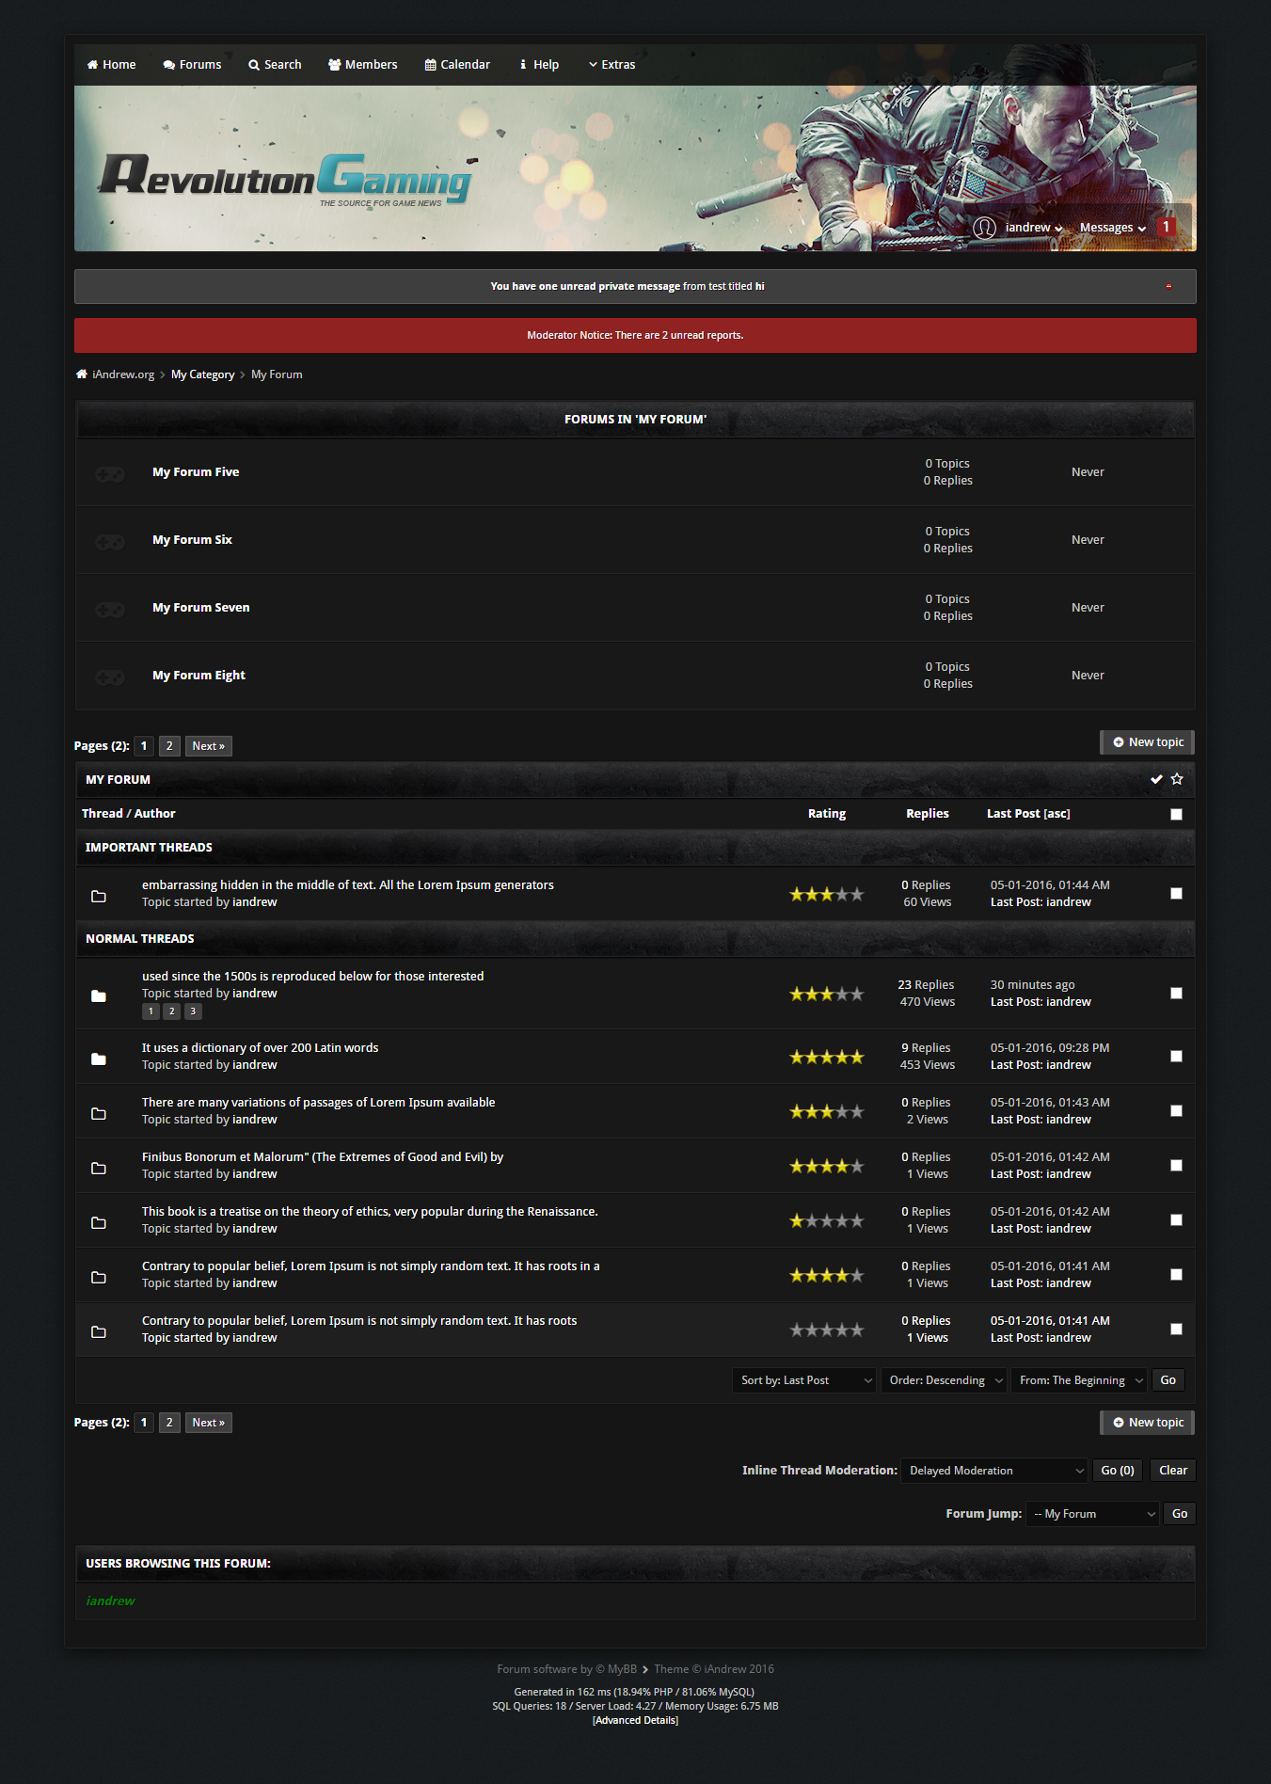The image size is (1271, 1784).
Task: Open the Advanced Details link in footer
Action: pyautogui.click(x=635, y=1720)
